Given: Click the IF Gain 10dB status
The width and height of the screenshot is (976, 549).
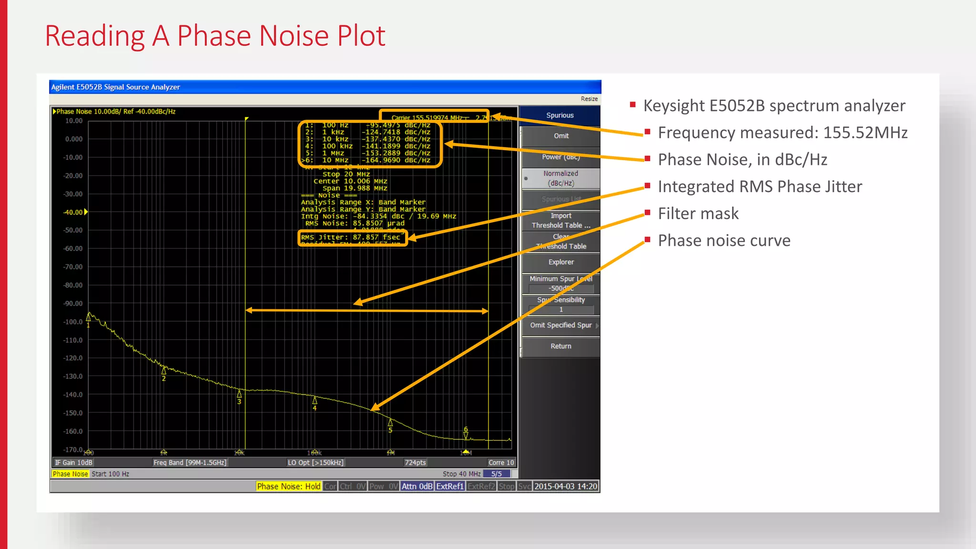Looking at the screenshot, I should (73, 463).
